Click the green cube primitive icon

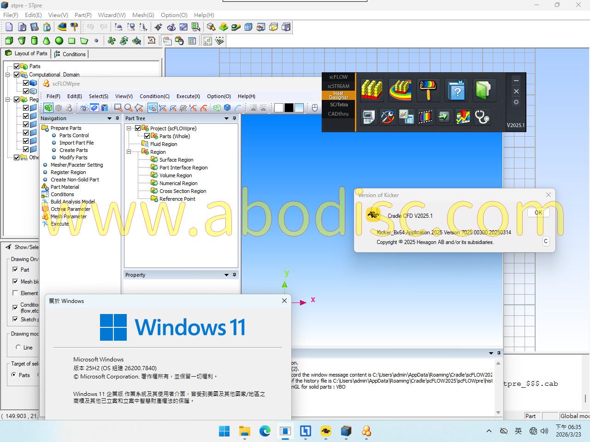(x=9, y=41)
